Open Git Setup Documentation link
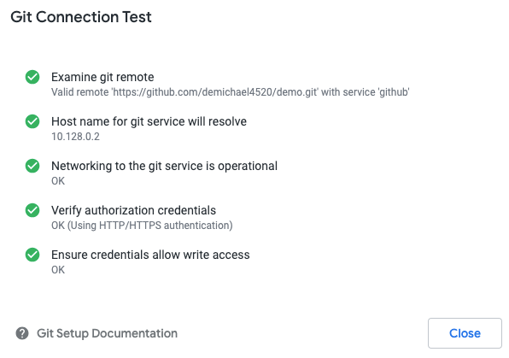The width and height of the screenshot is (509, 358). point(107,333)
